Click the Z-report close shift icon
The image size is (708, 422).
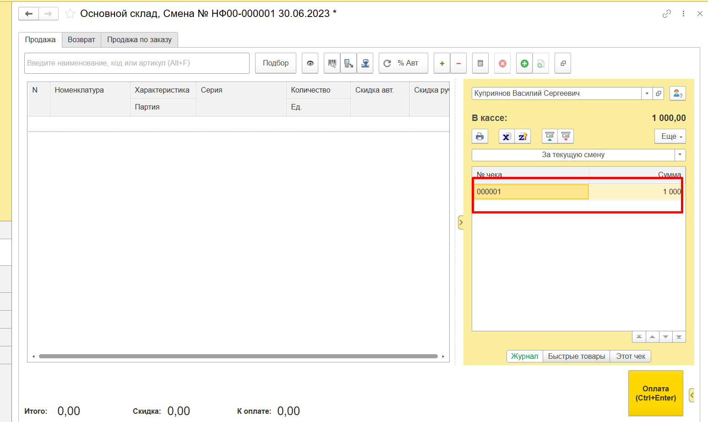tap(523, 137)
